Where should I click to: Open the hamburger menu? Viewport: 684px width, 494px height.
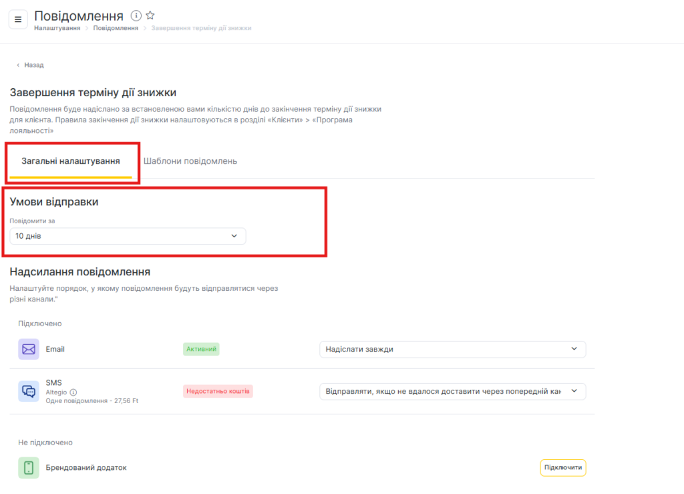(18, 19)
